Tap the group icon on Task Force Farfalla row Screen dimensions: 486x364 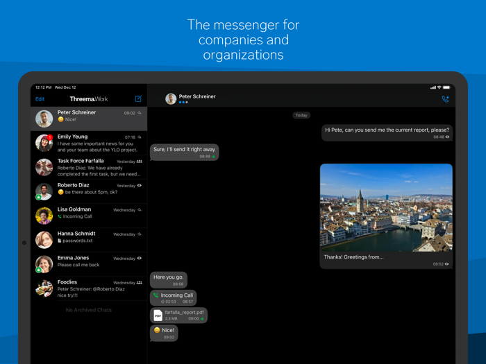140,162
